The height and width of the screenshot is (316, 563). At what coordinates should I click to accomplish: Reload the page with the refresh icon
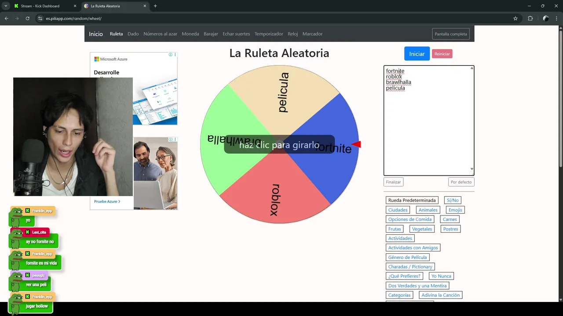27,18
